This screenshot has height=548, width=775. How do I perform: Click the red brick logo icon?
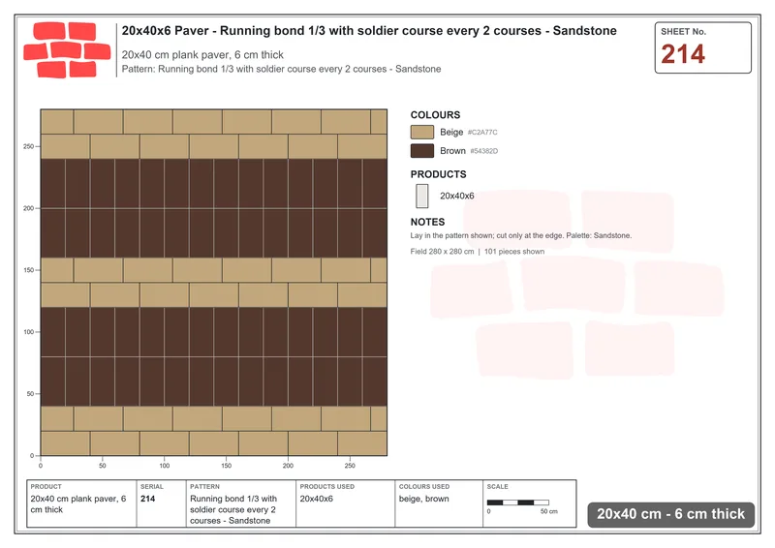pos(67,50)
